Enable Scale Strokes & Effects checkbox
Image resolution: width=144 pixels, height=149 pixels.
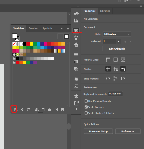(x=86, y=113)
